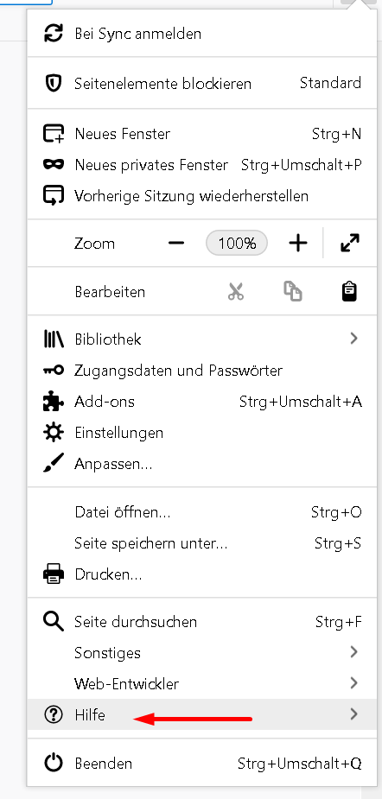Screen dimensions: 382x799
Task: Click the zoom out minus button
Action: pos(176,243)
